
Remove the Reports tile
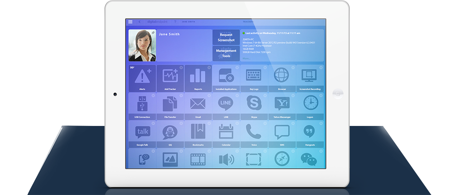tap(209, 67)
